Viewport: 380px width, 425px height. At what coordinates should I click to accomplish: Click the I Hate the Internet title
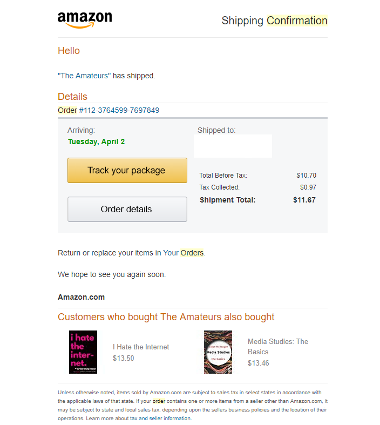[141, 347]
